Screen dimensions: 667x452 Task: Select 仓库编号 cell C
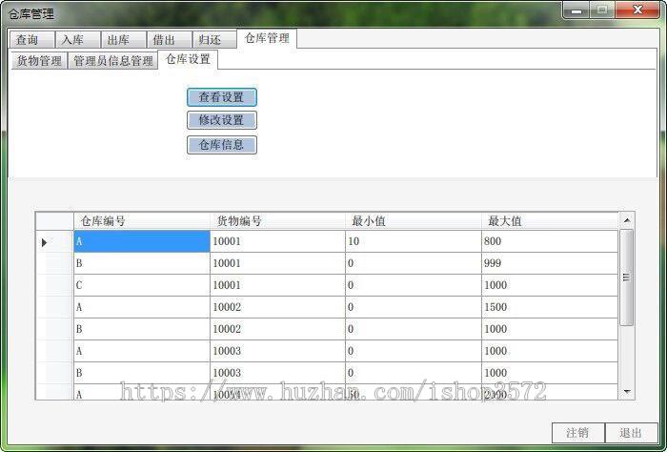click(142, 285)
